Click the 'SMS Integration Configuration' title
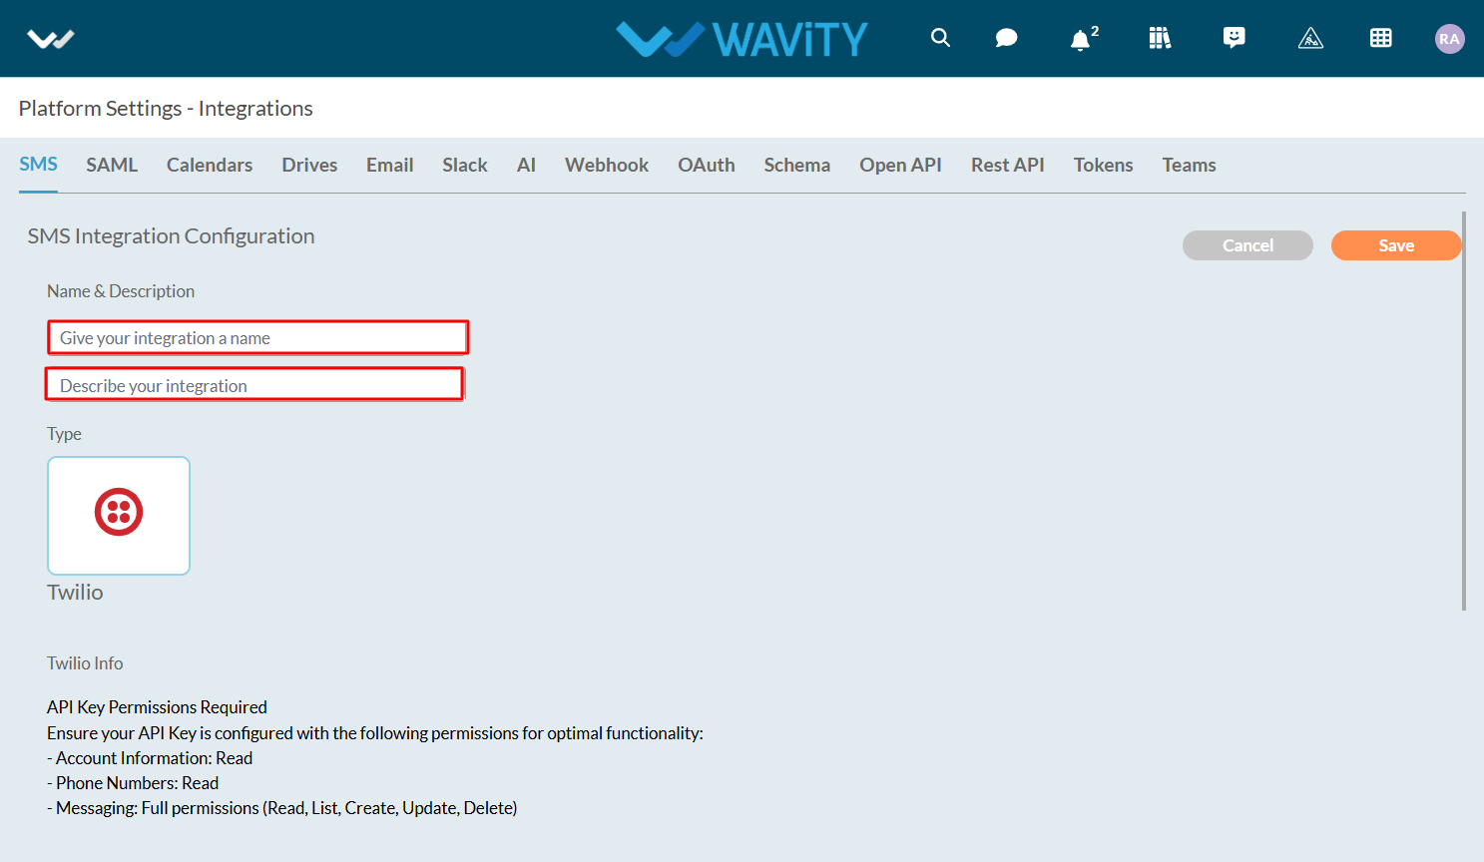The height and width of the screenshot is (862, 1484). point(171,236)
